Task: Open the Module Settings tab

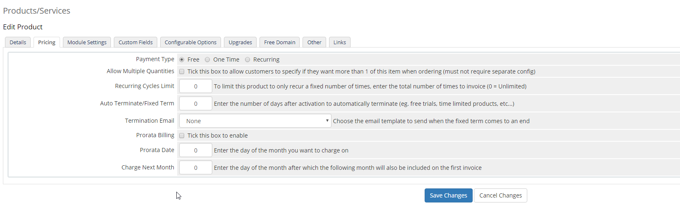Action: [x=87, y=42]
